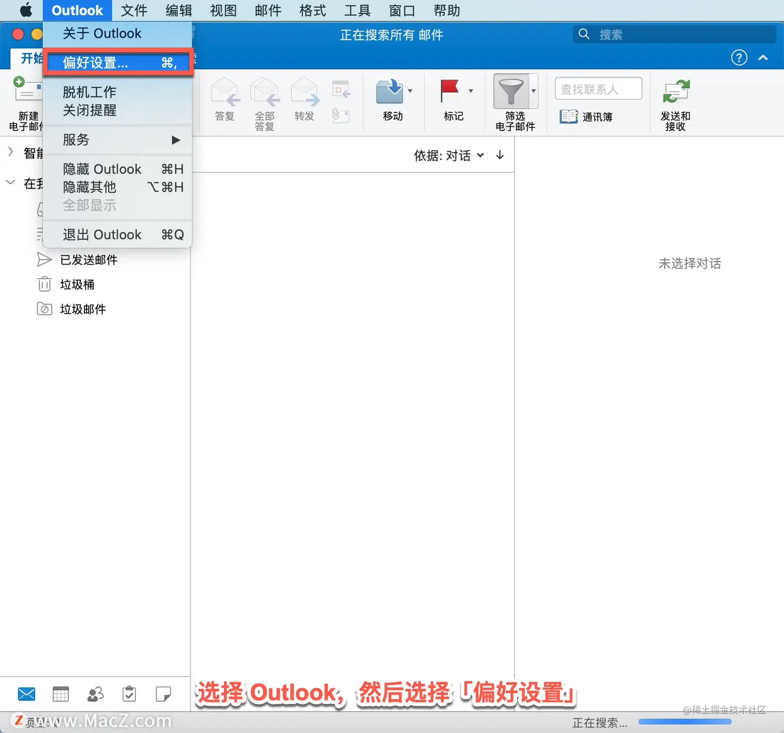
Task: Select the 已发送邮件 folder
Action: coord(89,260)
